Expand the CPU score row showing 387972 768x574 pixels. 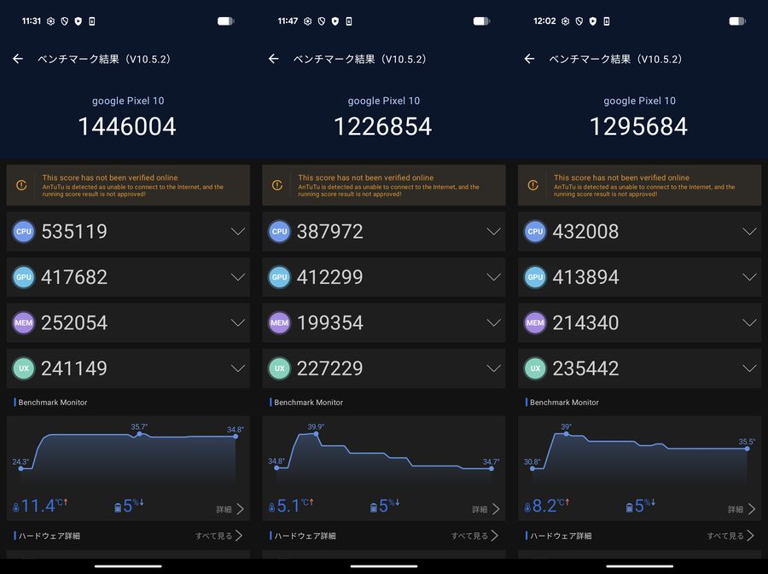(x=493, y=231)
